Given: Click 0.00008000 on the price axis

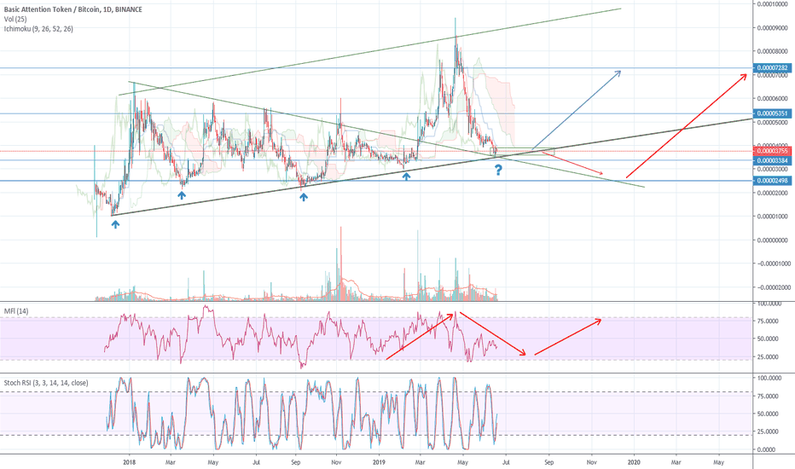Looking at the screenshot, I should (773, 51).
